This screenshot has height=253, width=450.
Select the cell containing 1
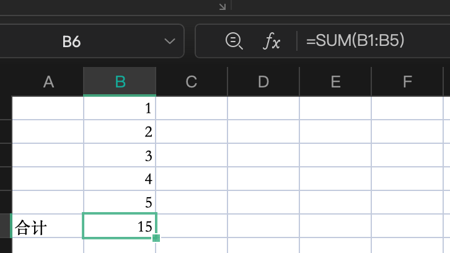pos(120,109)
